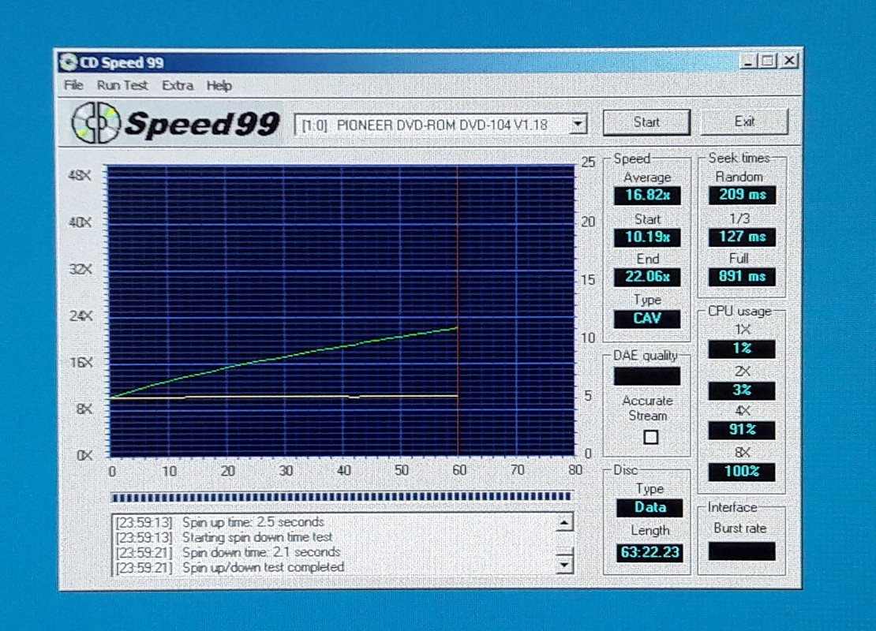Open the Extra menu
This screenshot has height=631, width=876.
178,85
